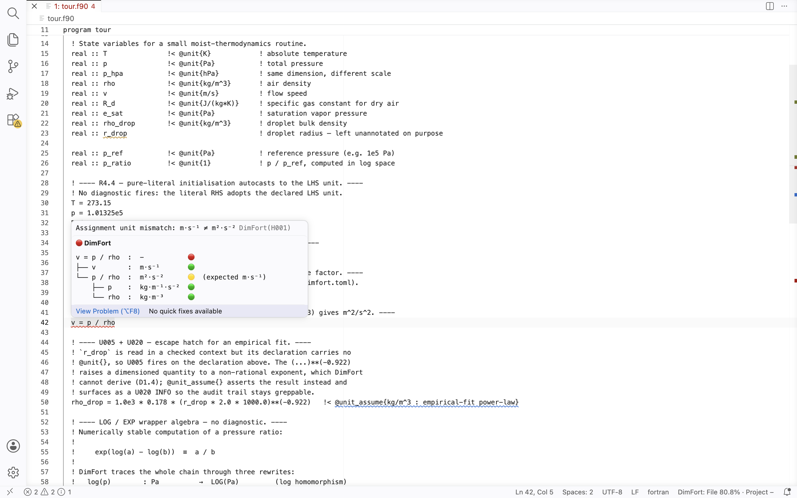Click the tour.f90 breadcrumb
797x498 pixels.
[x=61, y=19]
